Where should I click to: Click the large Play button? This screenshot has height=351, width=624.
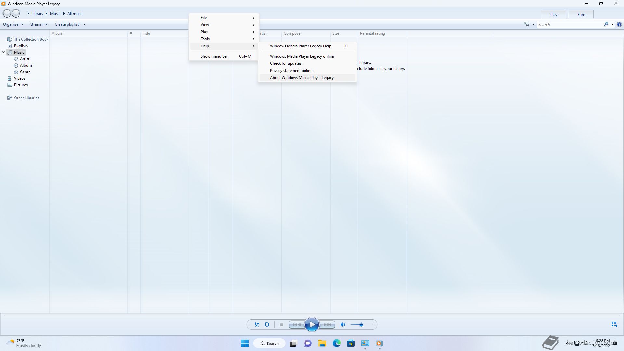click(312, 324)
